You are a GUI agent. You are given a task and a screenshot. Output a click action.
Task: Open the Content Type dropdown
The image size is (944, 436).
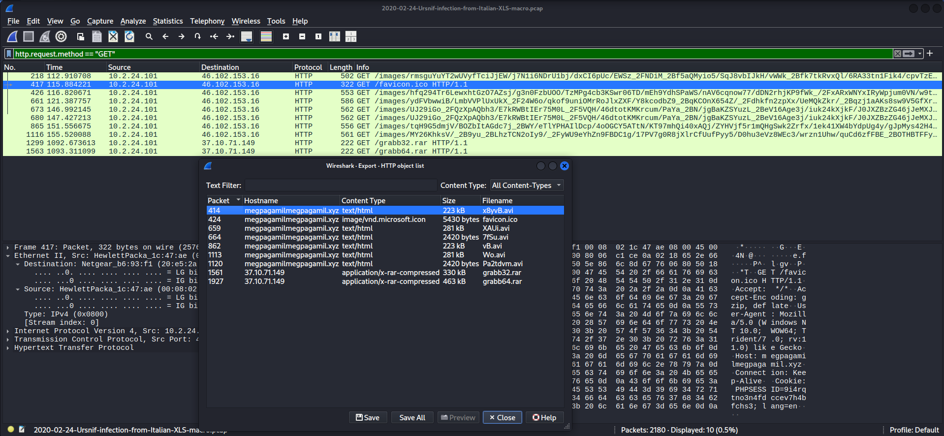click(x=527, y=186)
